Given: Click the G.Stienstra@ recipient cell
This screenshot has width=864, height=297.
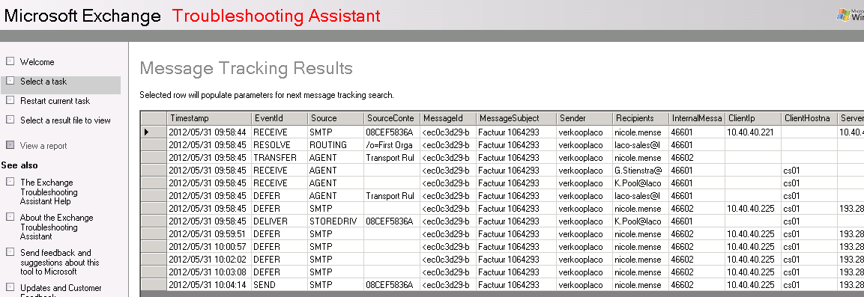Looking at the screenshot, I should pyautogui.click(x=640, y=171).
